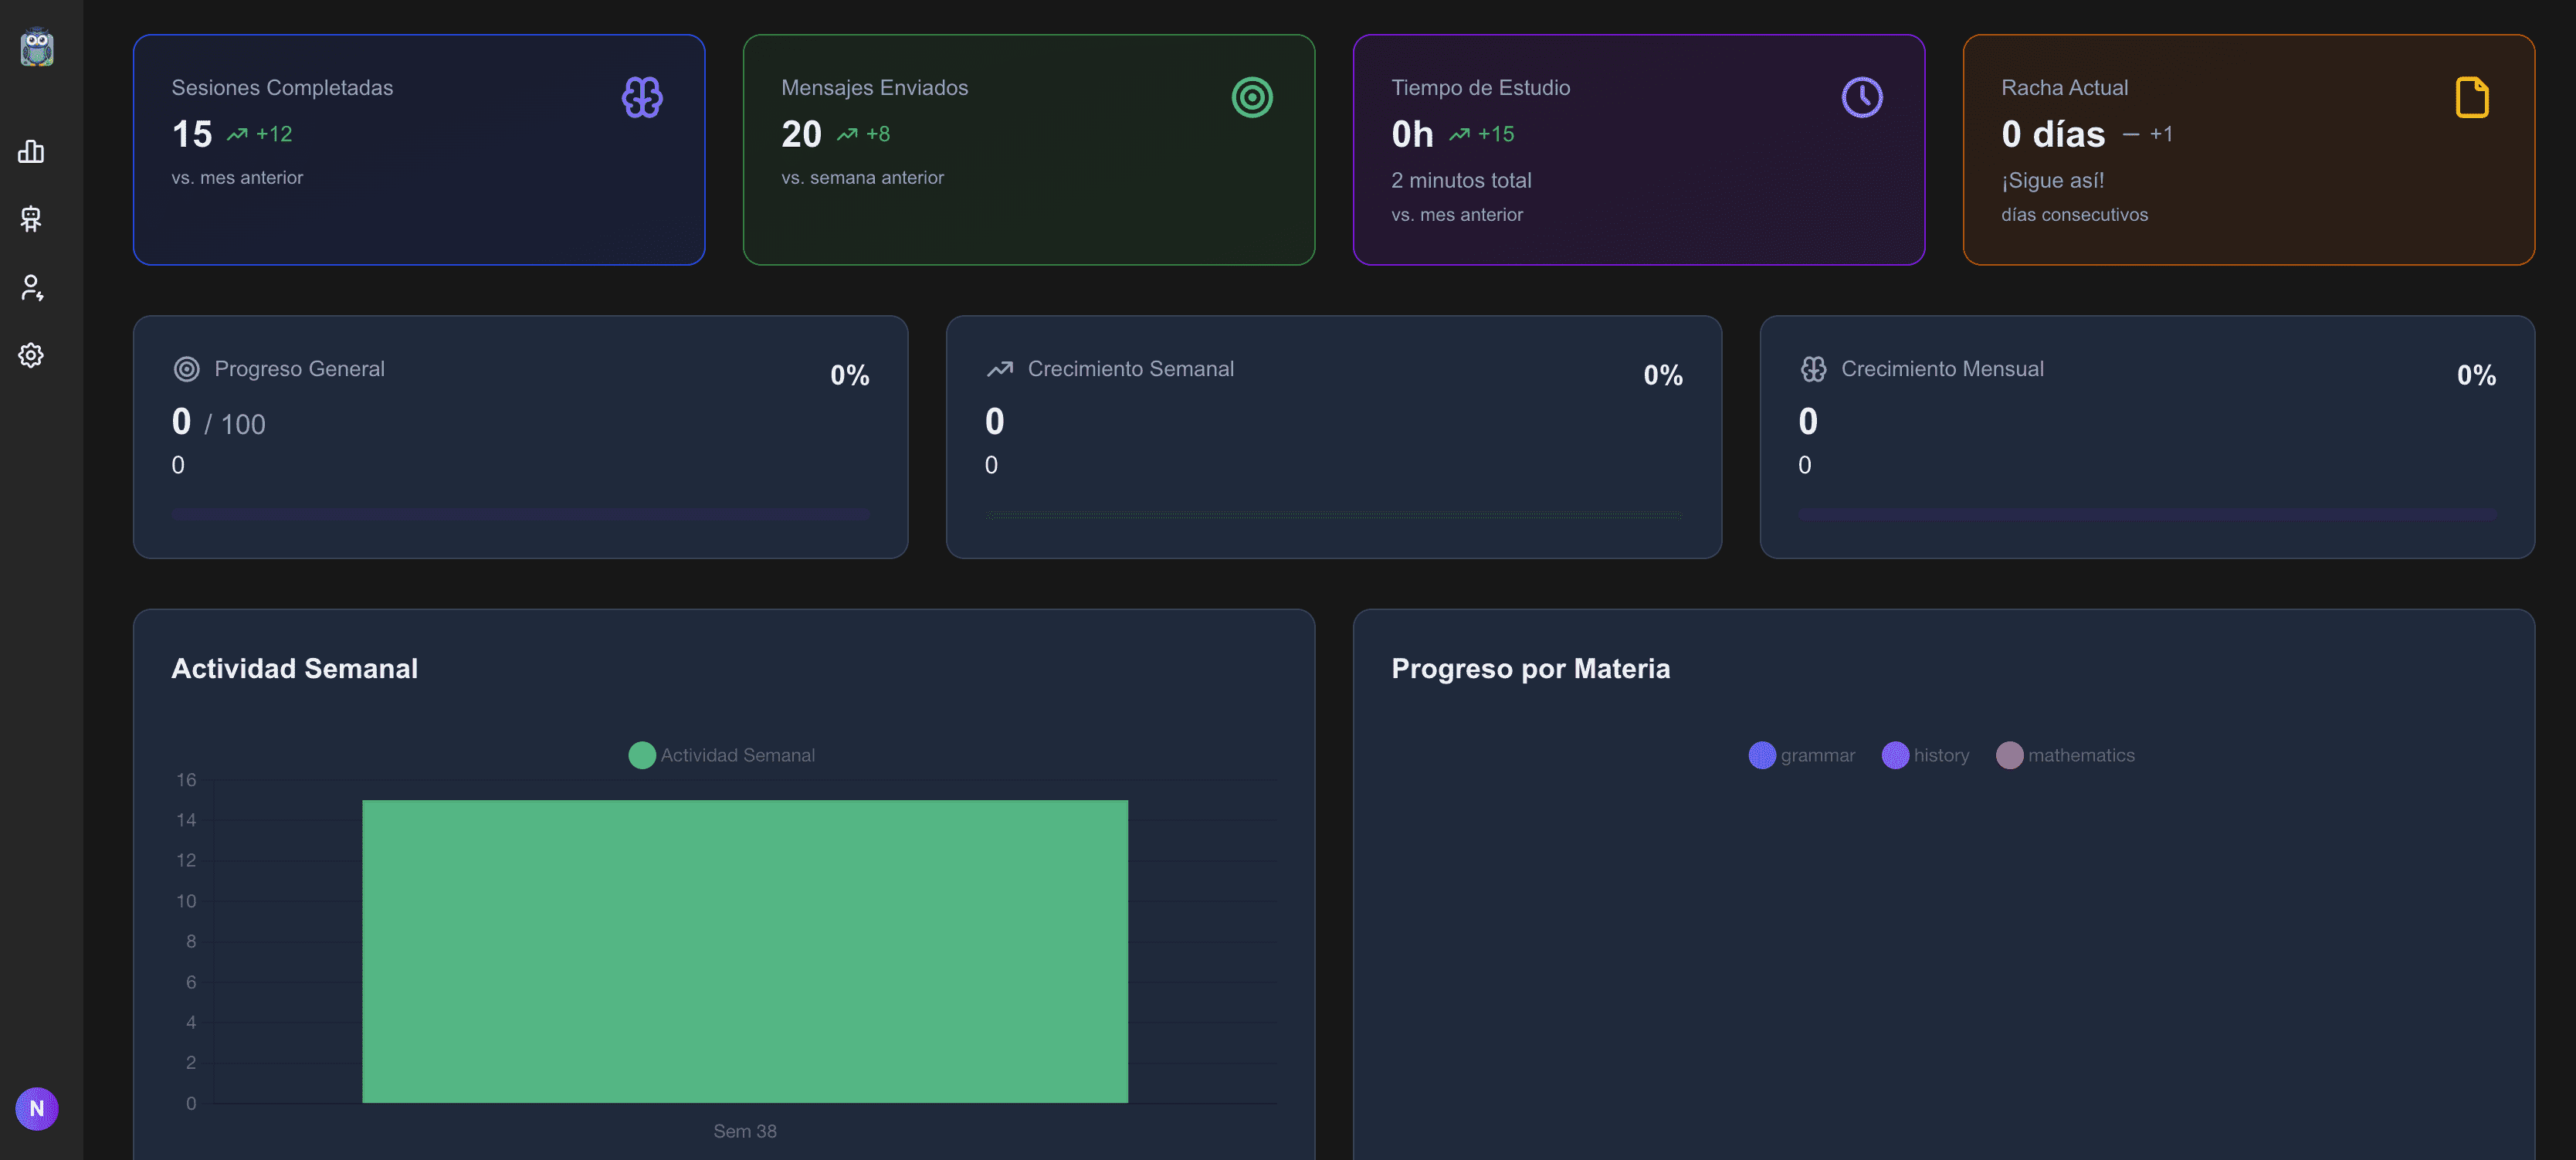Open the settings gear in the sidebar

[31, 355]
